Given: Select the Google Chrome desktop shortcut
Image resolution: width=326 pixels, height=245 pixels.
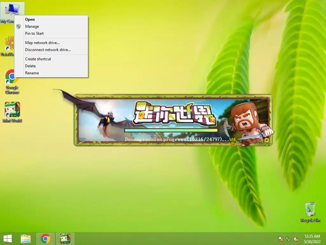Looking at the screenshot, I should pyautogui.click(x=12, y=82).
